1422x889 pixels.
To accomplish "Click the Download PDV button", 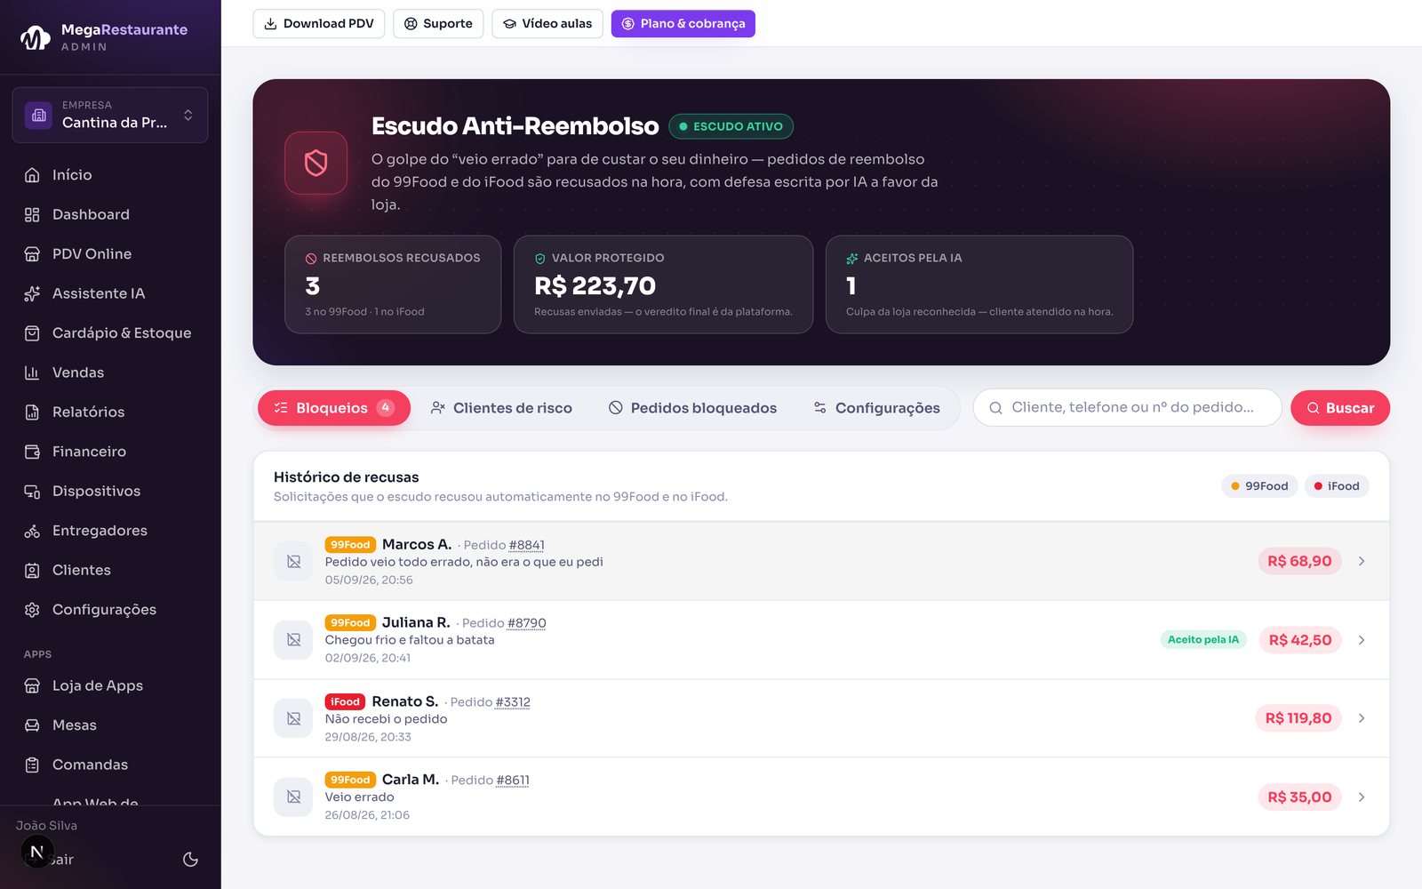I will [319, 24].
